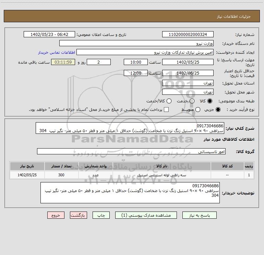The image size is (264, 255).
Task: Click the پاسخ به نیاز button
Action: pos(199,215)
